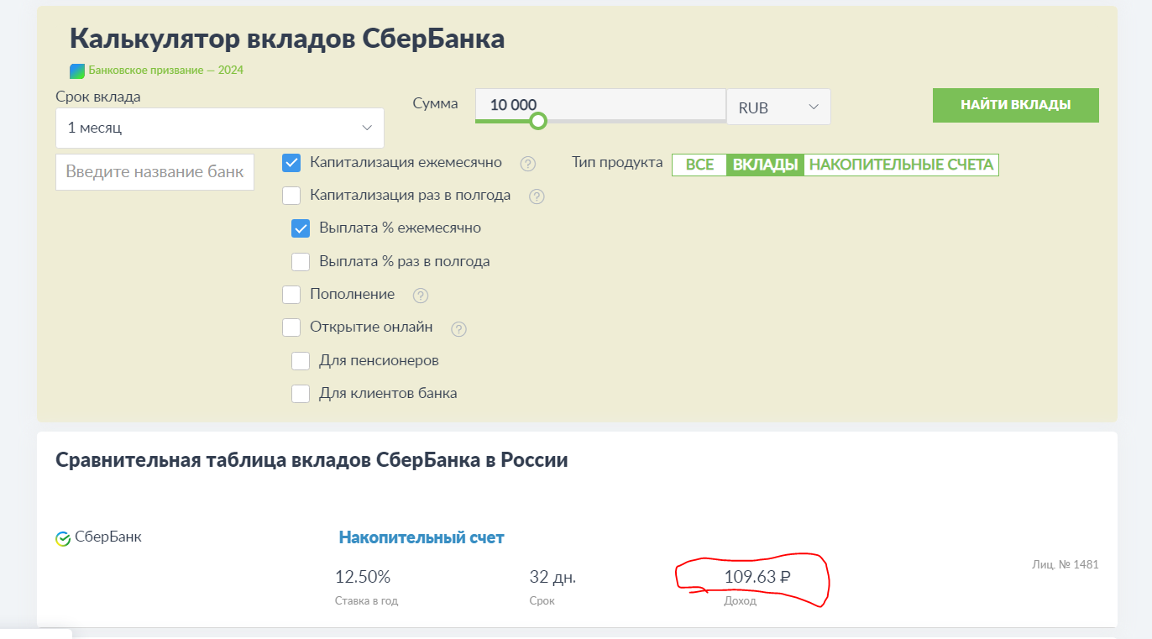
Task: Select the ВКЛАДЫ product type tab
Action: click(x=765, y=165)
